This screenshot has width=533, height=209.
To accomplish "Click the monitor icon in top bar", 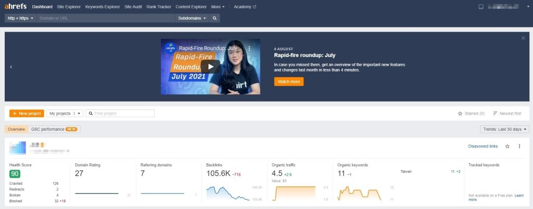I will click(480, 7).
